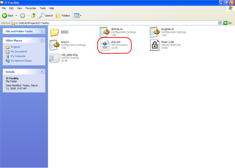Select the dsttree.ini configuration file
The height and width of the screenshot is (168, 235).
[118, 32]
